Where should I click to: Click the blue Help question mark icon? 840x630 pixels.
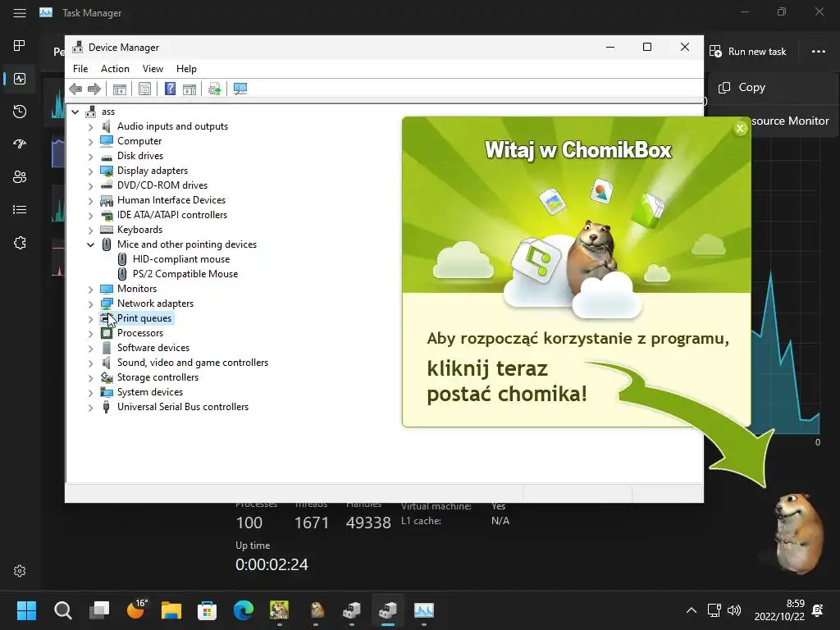170,89
